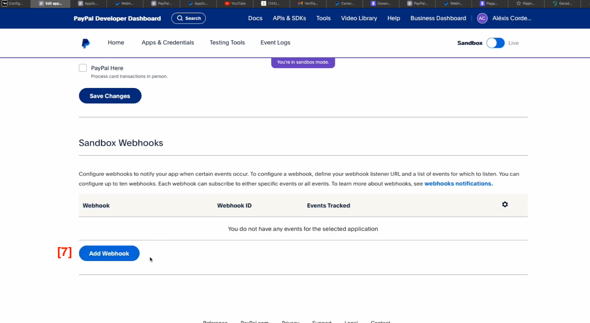Open the Verifiq Gmail browser tab
590x323 pixels.
pyautogui.click(x=308, y=4)
